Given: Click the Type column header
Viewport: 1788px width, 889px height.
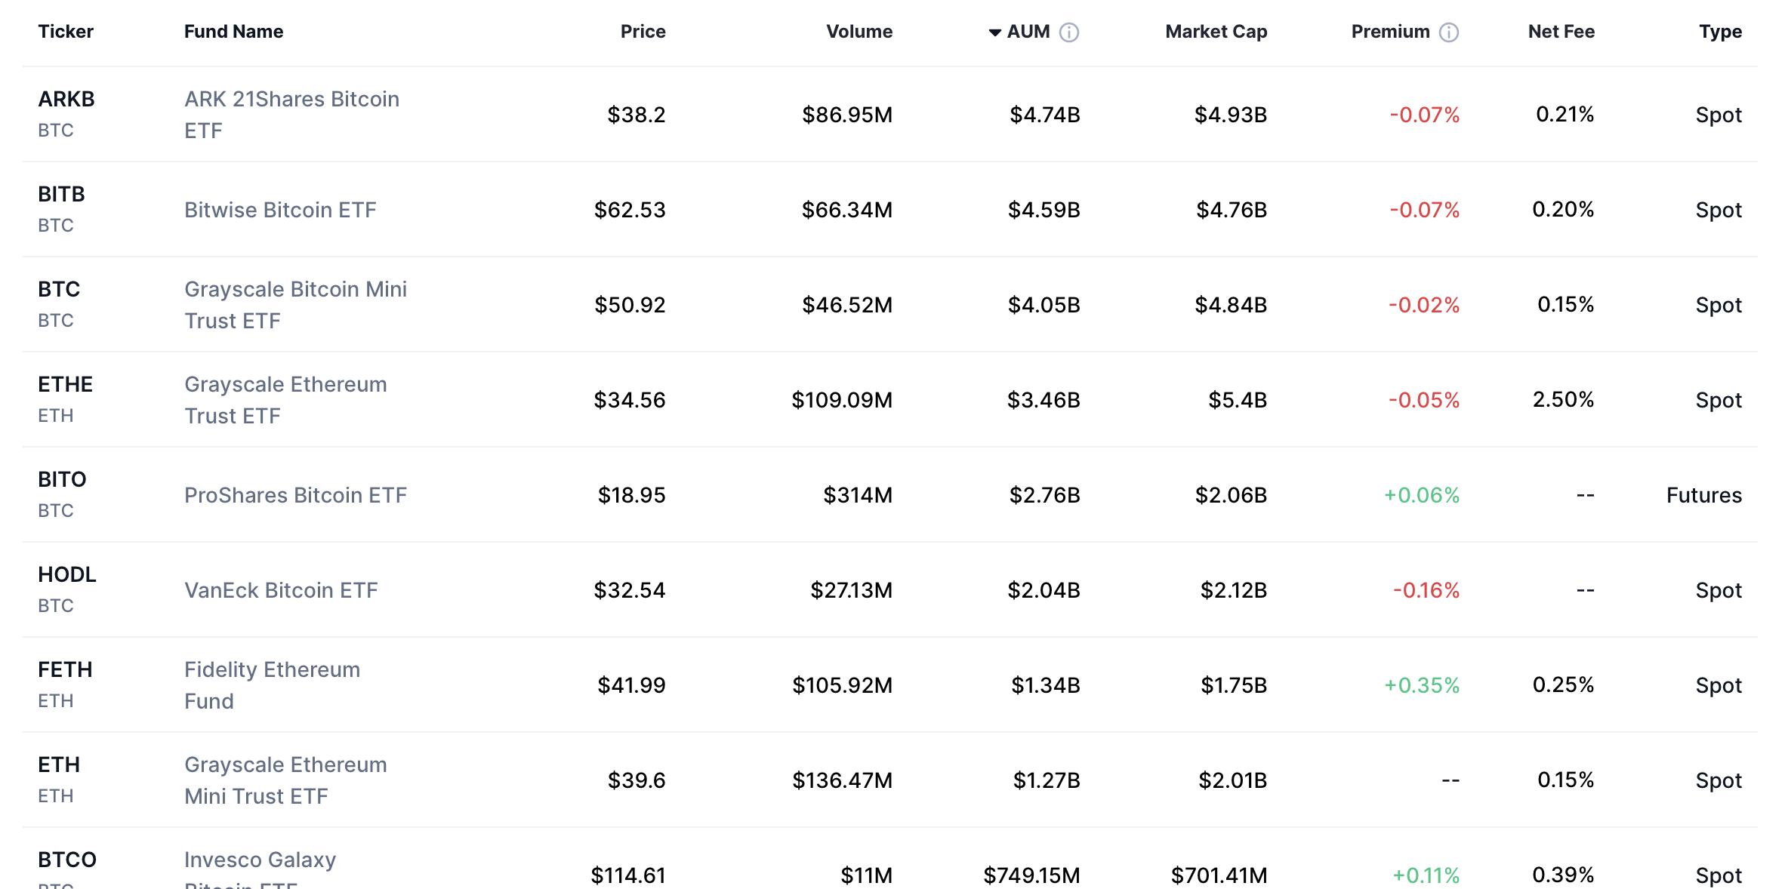Looking at the screenshot, I should click(x=1720, y=32).
